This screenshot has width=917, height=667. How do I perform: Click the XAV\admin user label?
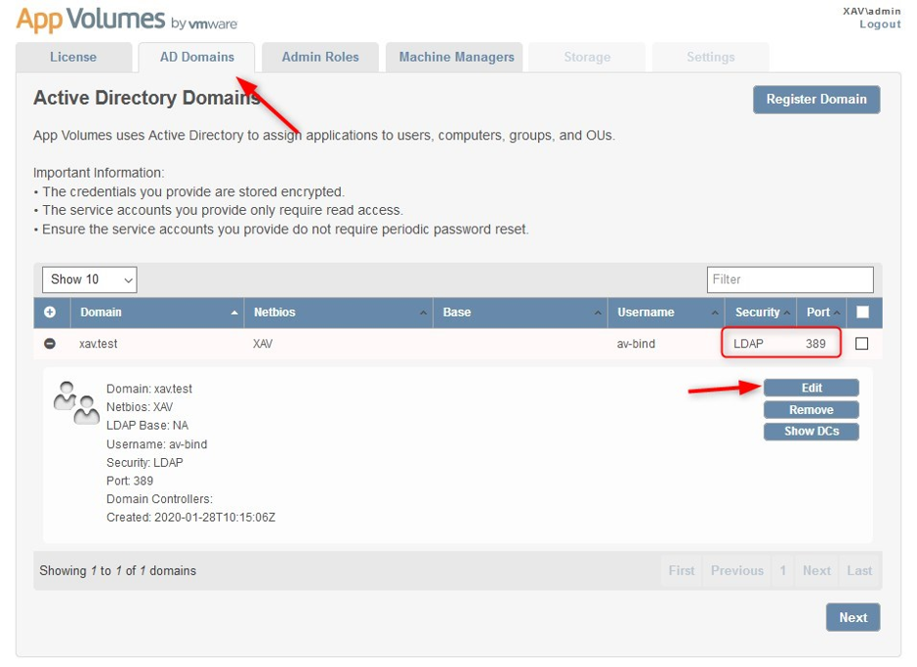tap(871, 11)
